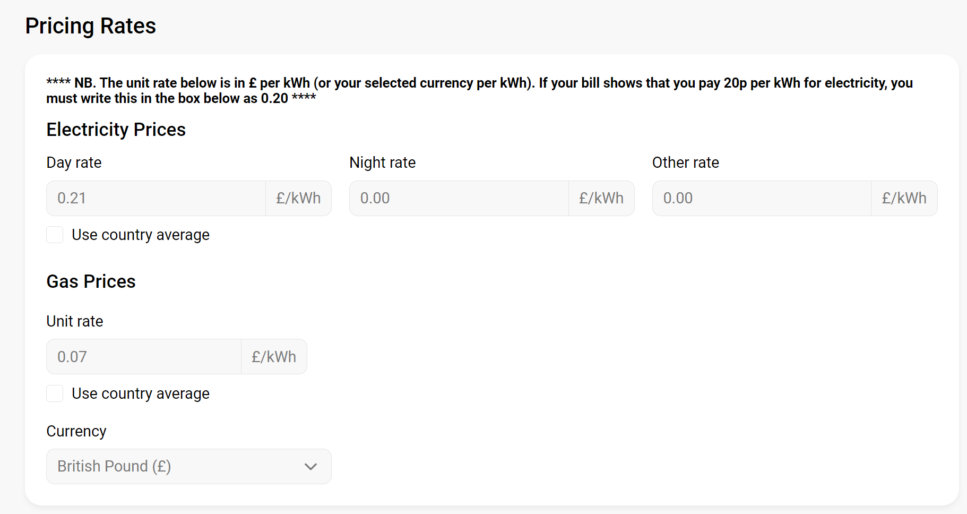The width and height of the screenshot is (967, 514).
Task: Click the Day rate label
Action: [x=74, y=162]
